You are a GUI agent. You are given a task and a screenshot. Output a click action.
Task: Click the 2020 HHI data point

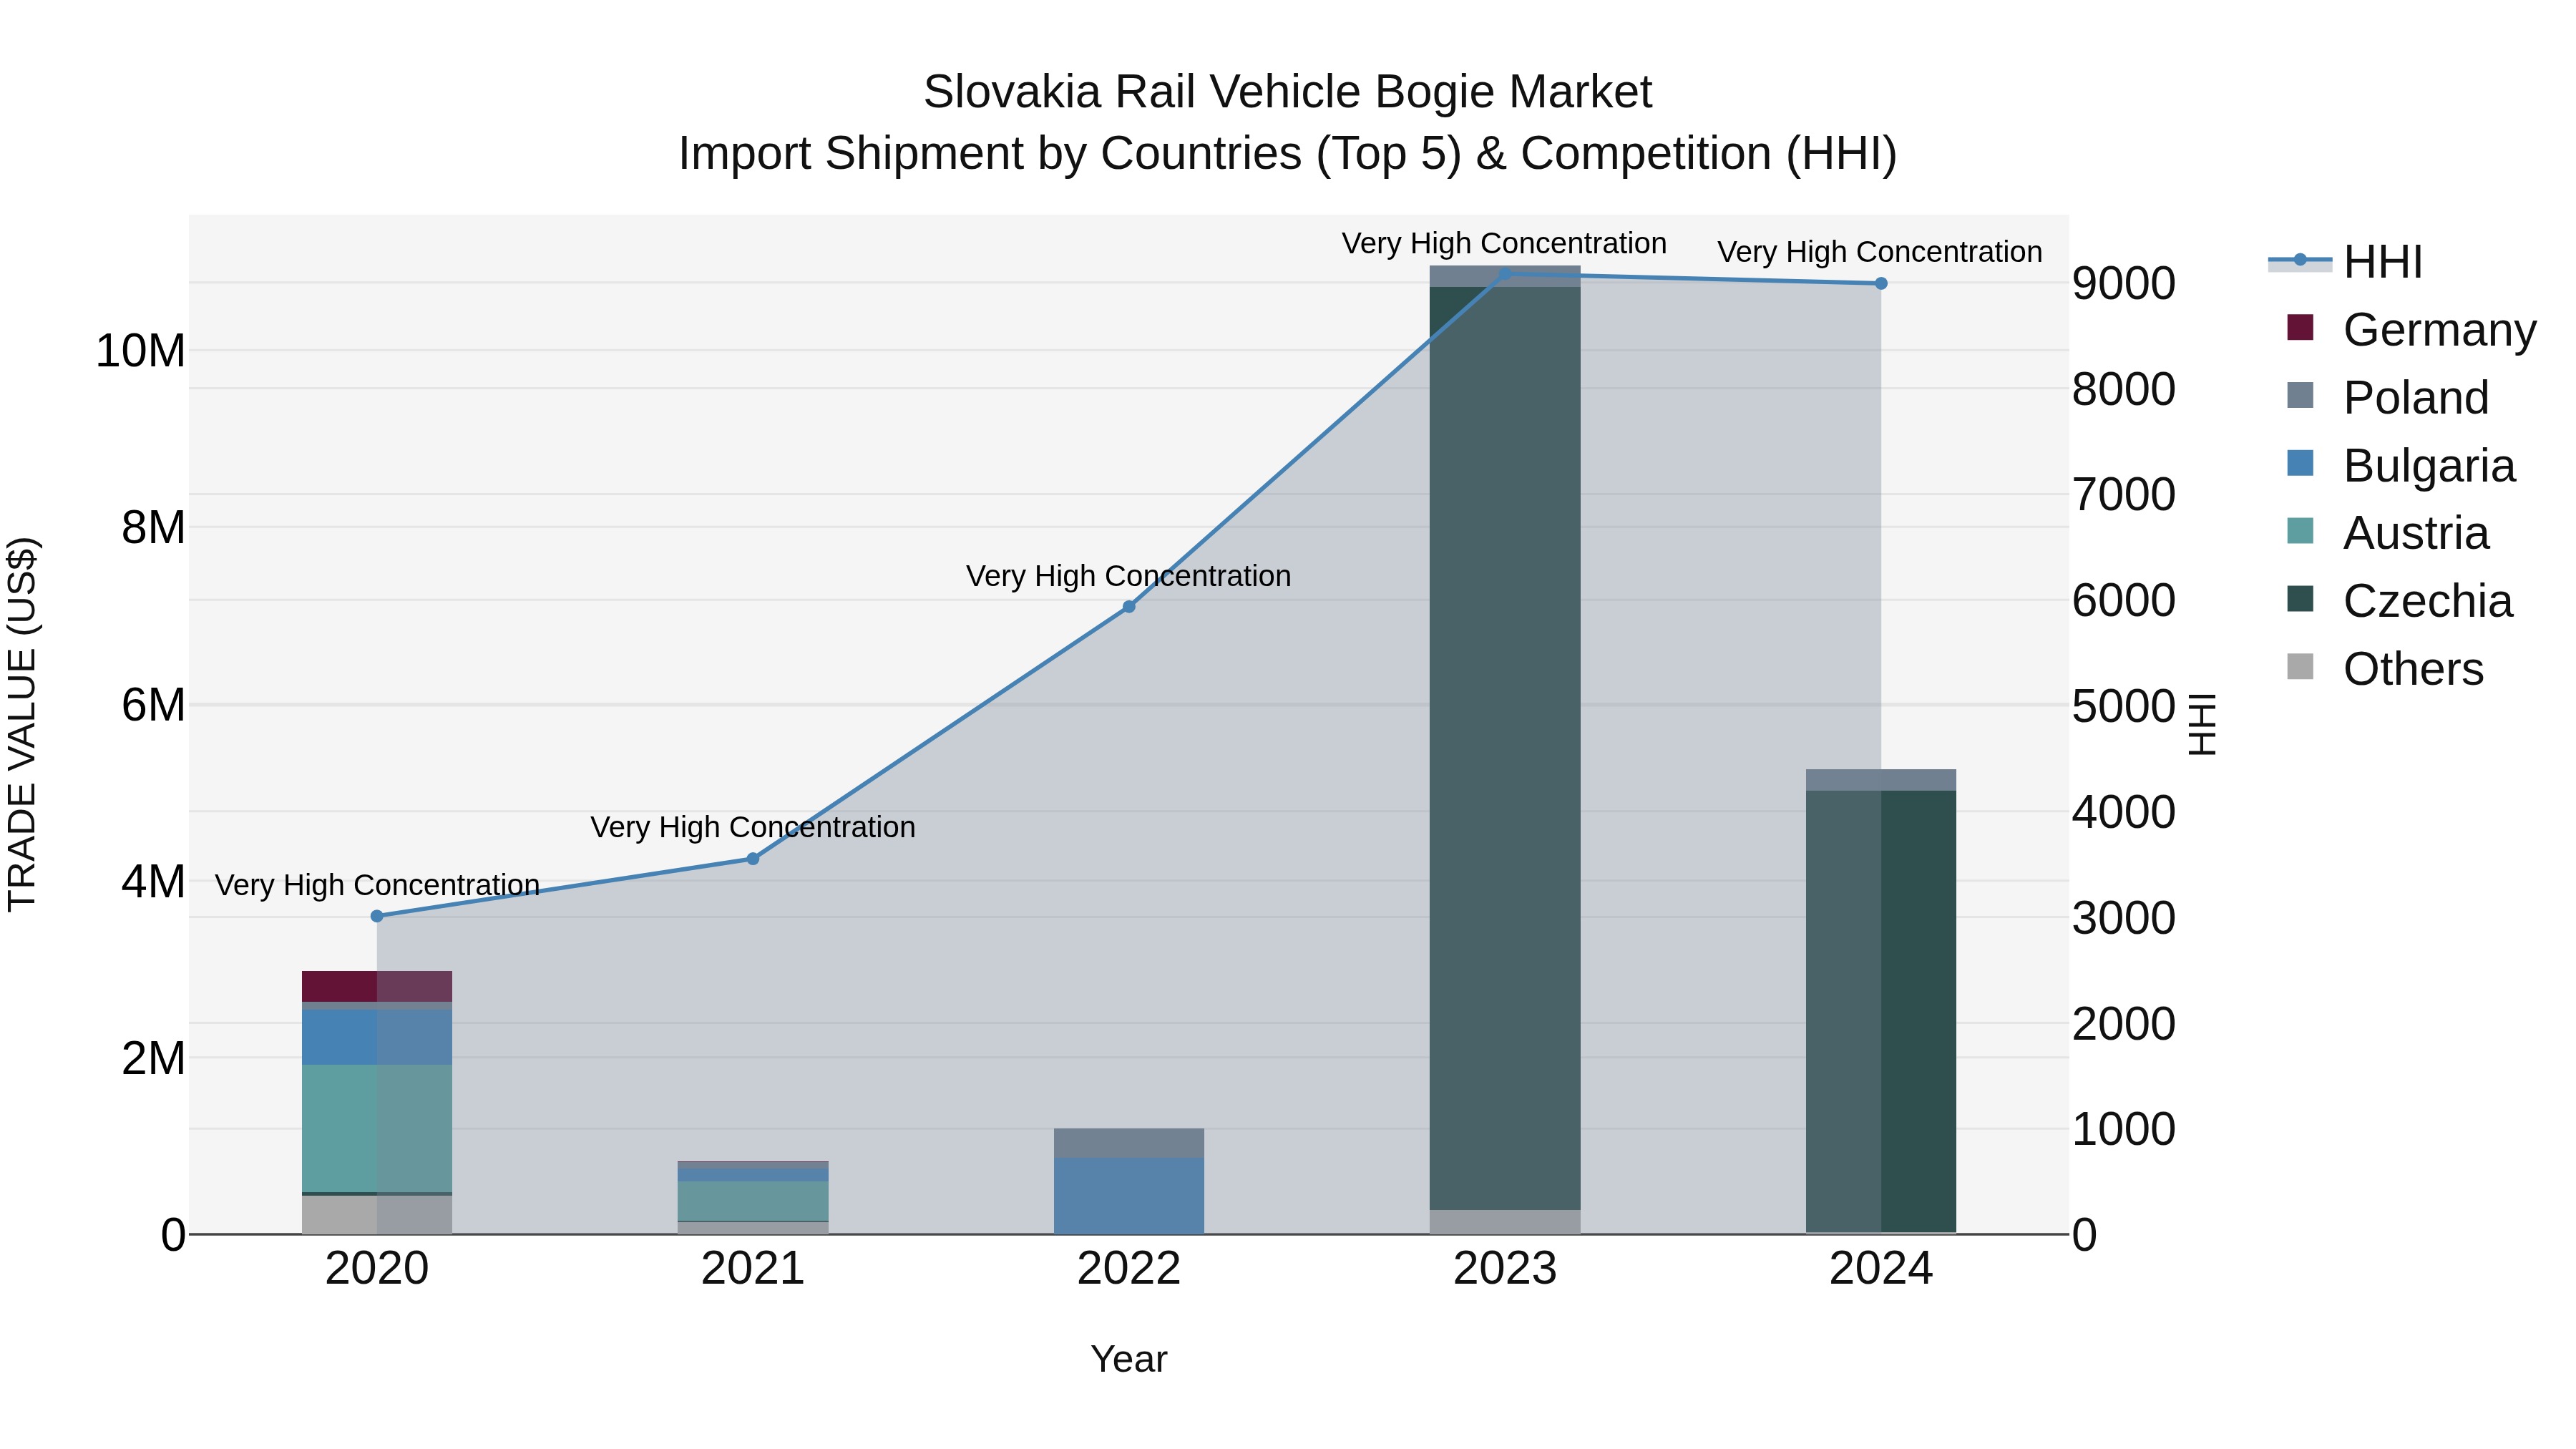tap(377, 916)
